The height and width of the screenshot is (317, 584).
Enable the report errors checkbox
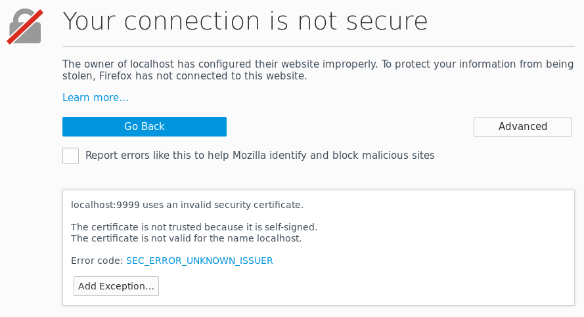pyautogui.click(x=70, y=156)
